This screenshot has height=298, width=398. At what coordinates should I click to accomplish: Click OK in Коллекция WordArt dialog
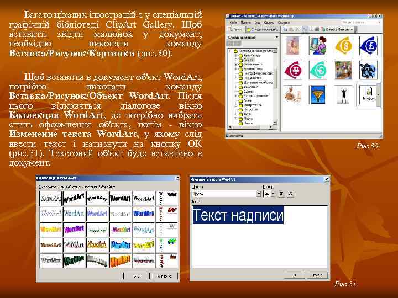137,276
